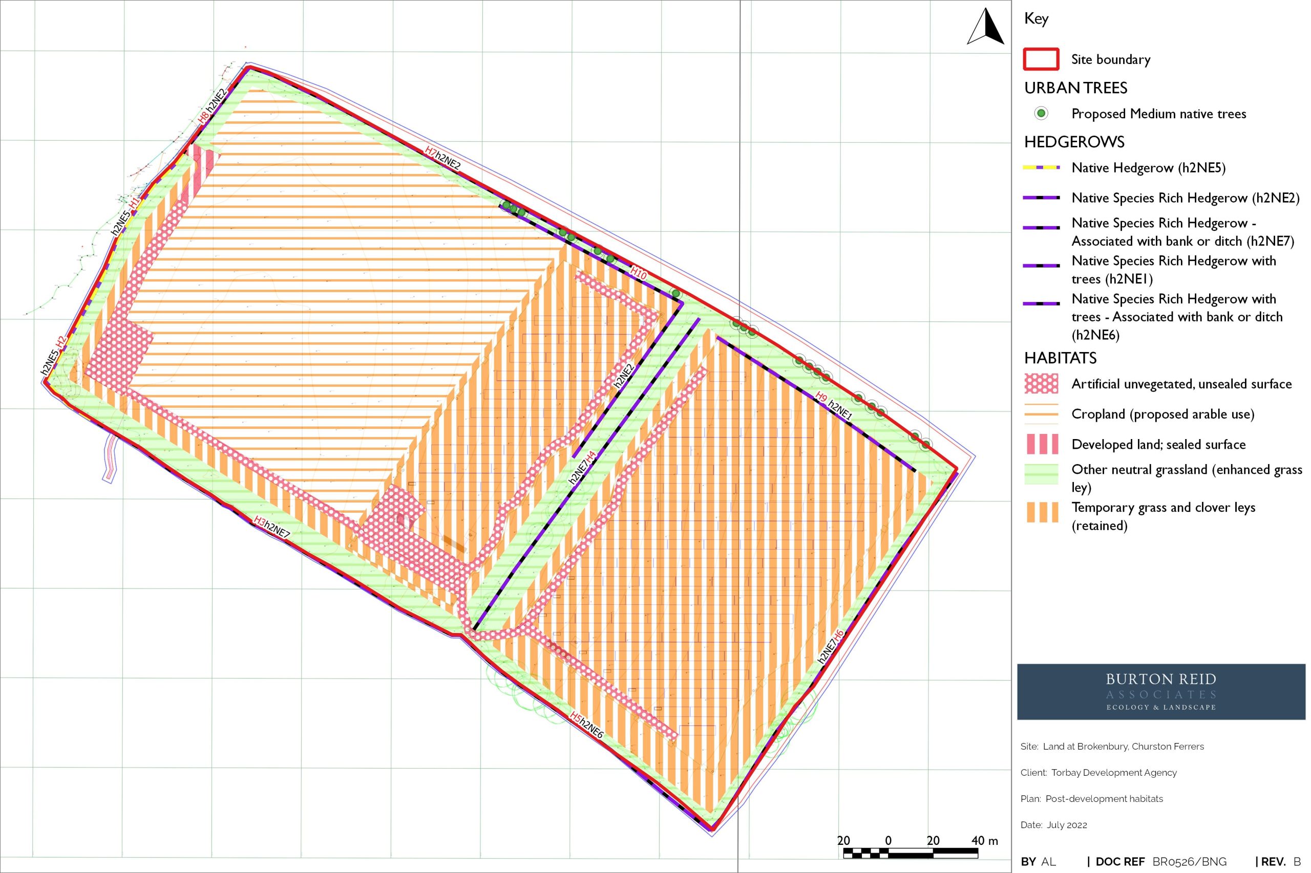This screenshot has width=1311, height=873.
Task: Select the Proposed Medium native trees symbol
Action: pyautogui.click(x=1043, y=114)
